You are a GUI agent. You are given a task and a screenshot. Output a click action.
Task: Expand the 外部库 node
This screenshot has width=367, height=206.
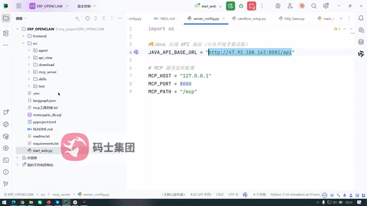17,158
